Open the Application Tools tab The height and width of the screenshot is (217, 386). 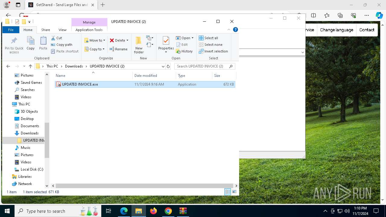point(89,30)
